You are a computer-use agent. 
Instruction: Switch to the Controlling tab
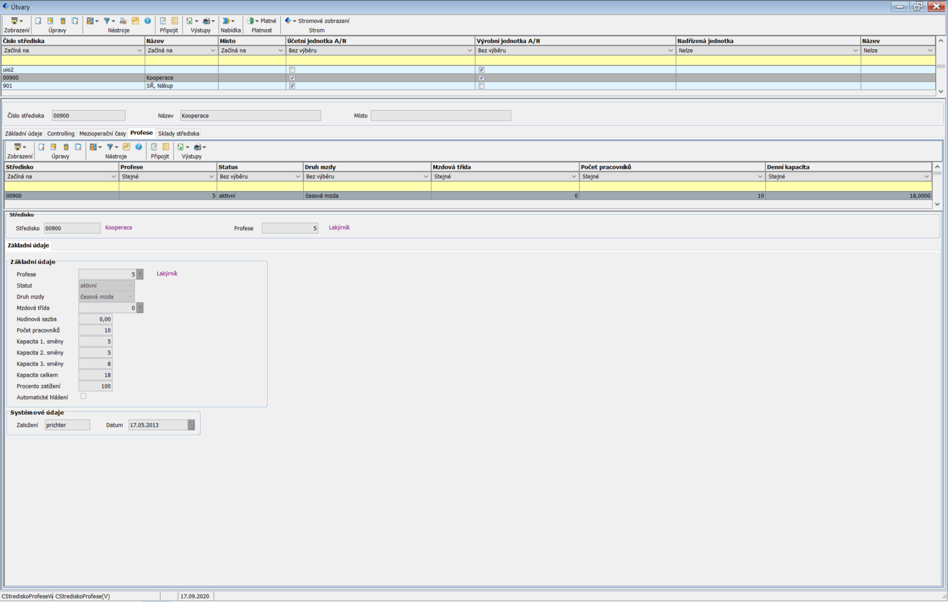(60, 134)
